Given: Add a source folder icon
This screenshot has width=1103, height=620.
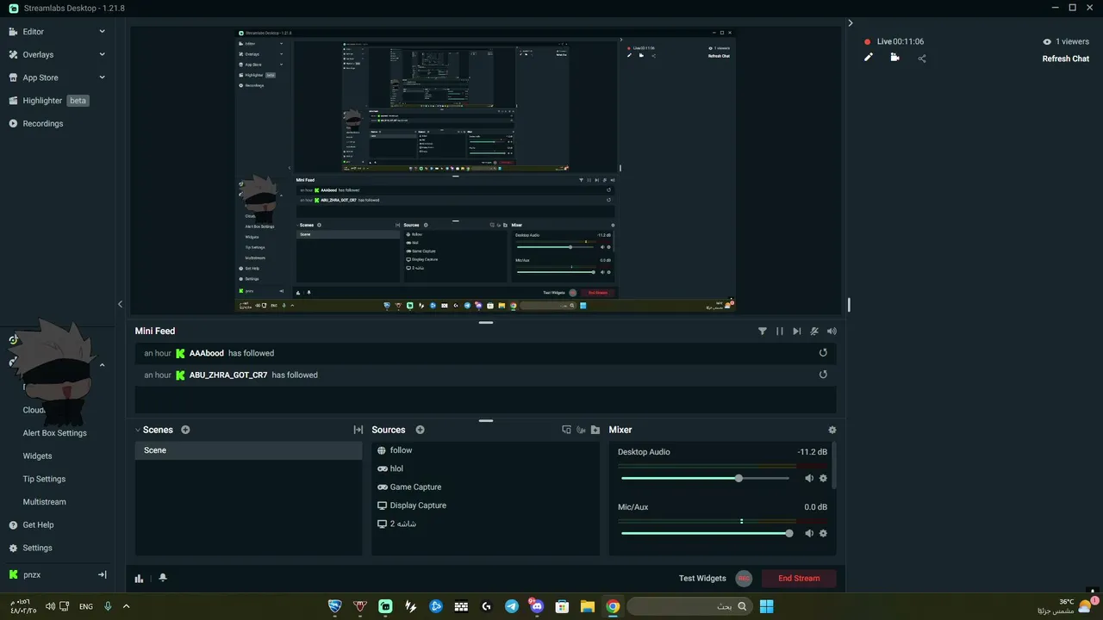Looking at the screenshot, I should pos(595,430).
